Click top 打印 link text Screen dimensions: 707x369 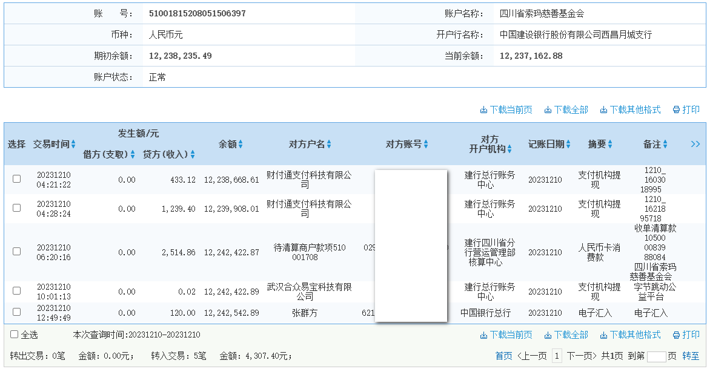pyautogui.click(x=691, y=110)
